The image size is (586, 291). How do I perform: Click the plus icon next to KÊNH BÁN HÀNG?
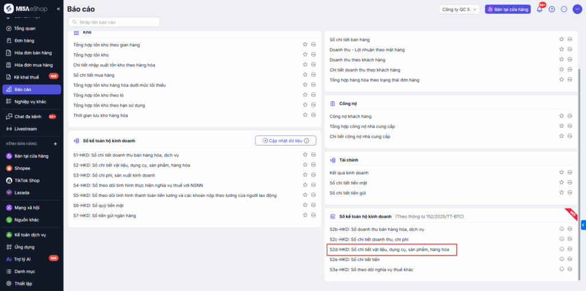(56, 144)
